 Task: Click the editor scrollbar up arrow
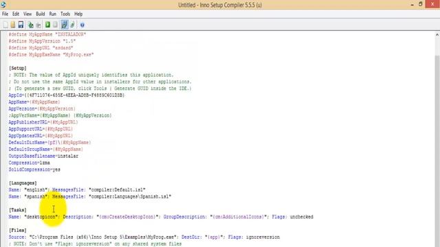point(437,35)
